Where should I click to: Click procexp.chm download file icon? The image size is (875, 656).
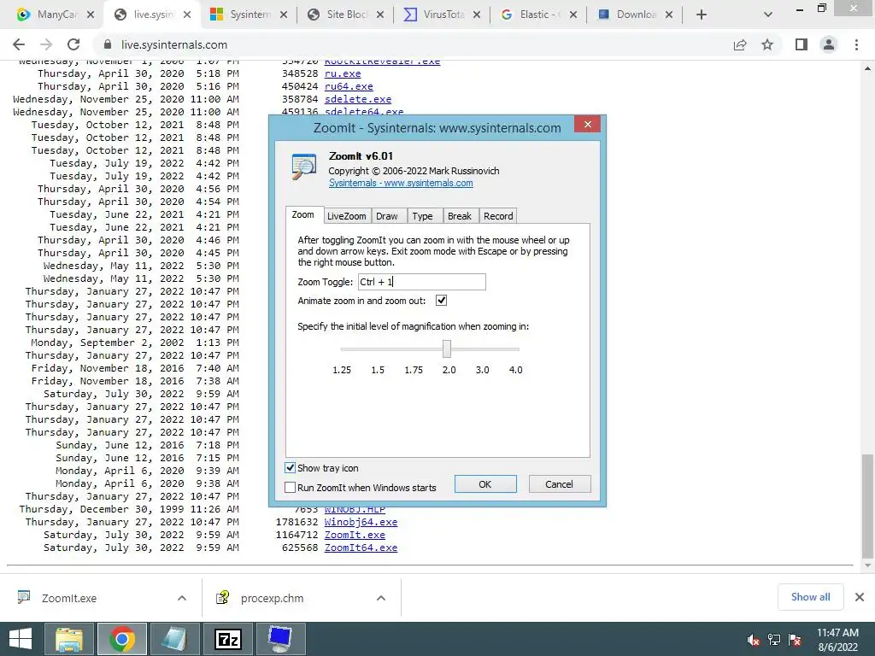[x=222, y=597]
